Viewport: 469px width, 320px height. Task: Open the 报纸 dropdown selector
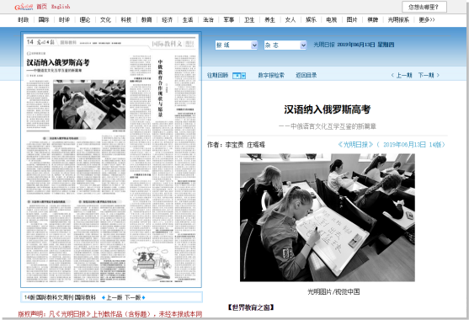236,45
